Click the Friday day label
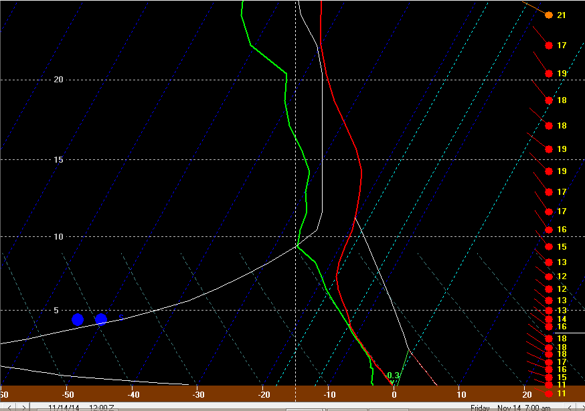 (480, 407)
